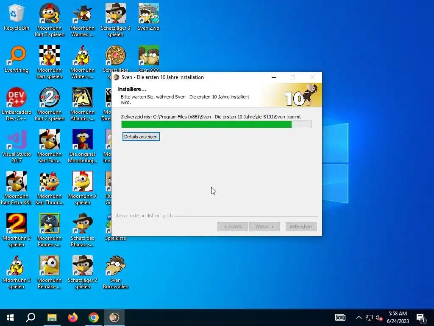The image size is (434, 326).
Task: Select Die original Moorhuhnjagd desktop icon
Action: 83,146
